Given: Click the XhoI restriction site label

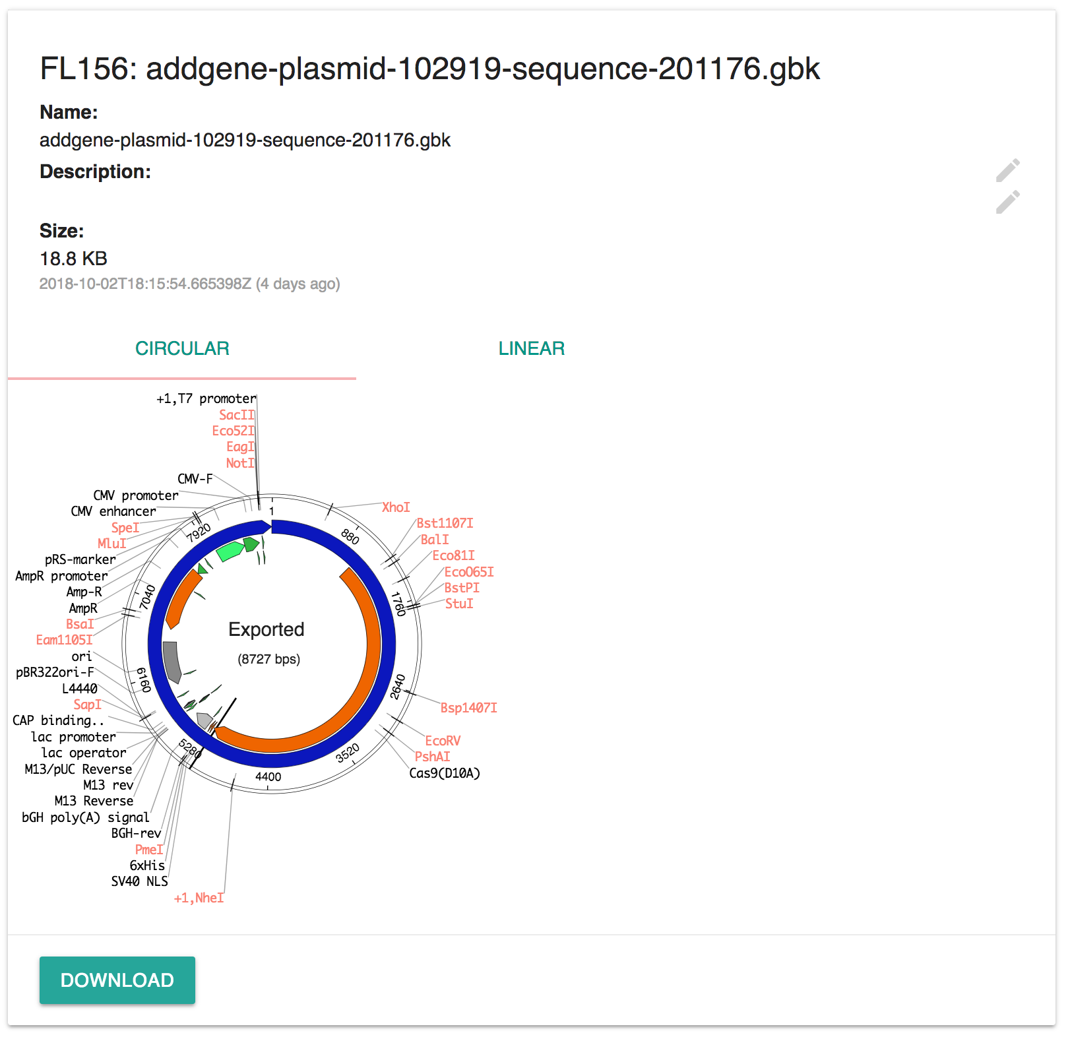Looking at the screenshot, I should [396, 507].
